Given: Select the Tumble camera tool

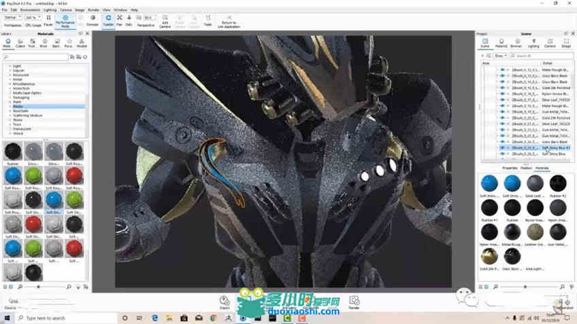Looking at the screenshot, I should coord(108,20).
